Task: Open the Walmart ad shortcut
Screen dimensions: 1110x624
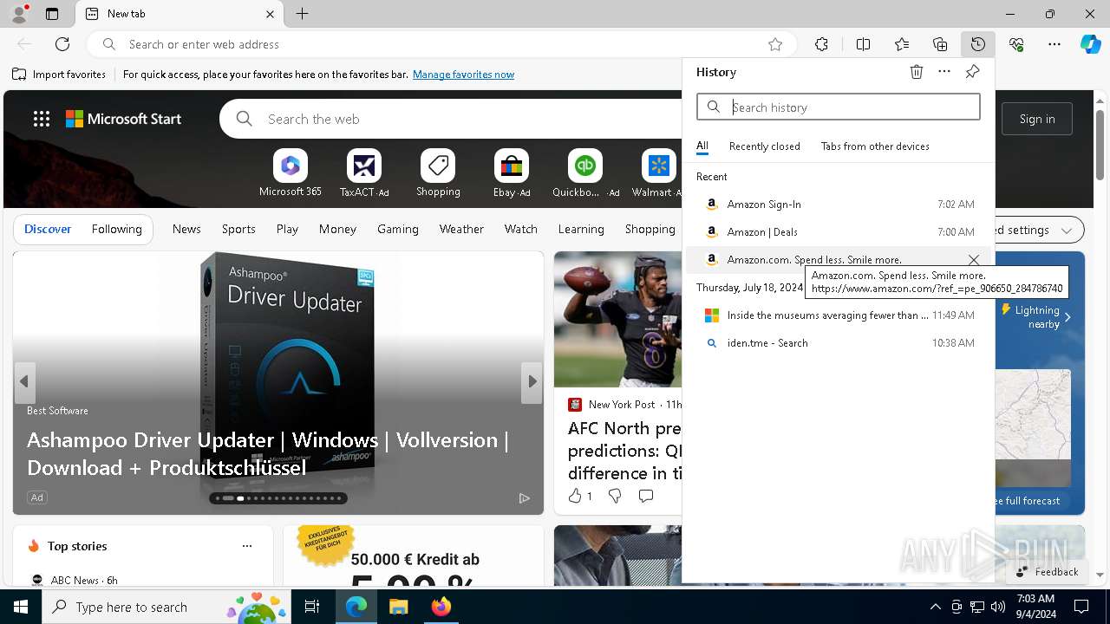Action: 659,173
